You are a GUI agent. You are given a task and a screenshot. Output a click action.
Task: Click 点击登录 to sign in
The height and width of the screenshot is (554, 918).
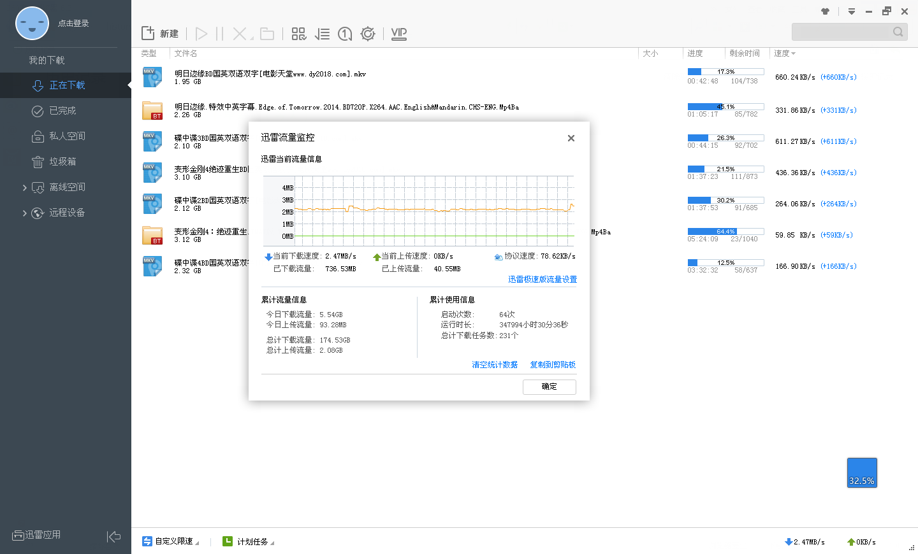pyautogui.click(x=73, y=24)
